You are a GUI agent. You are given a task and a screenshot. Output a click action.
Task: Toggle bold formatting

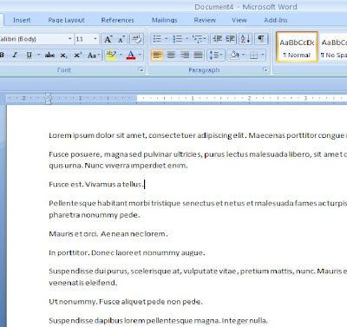[2, 55]
